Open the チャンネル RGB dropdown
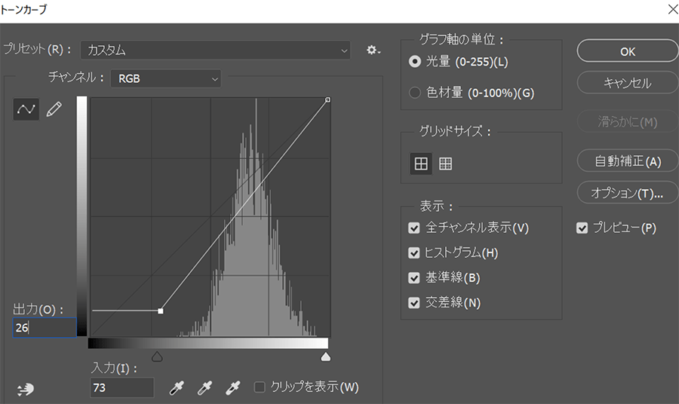Screen dimensions: 679x404 pyautogui.click(x=166, y=78)
